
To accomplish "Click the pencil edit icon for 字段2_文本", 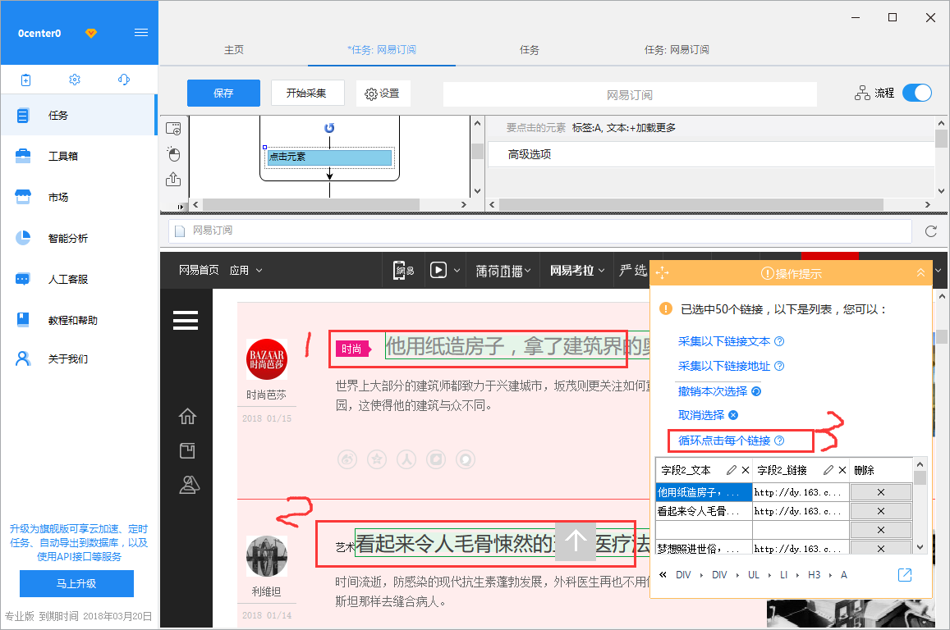I will click(x=732, y=469).
